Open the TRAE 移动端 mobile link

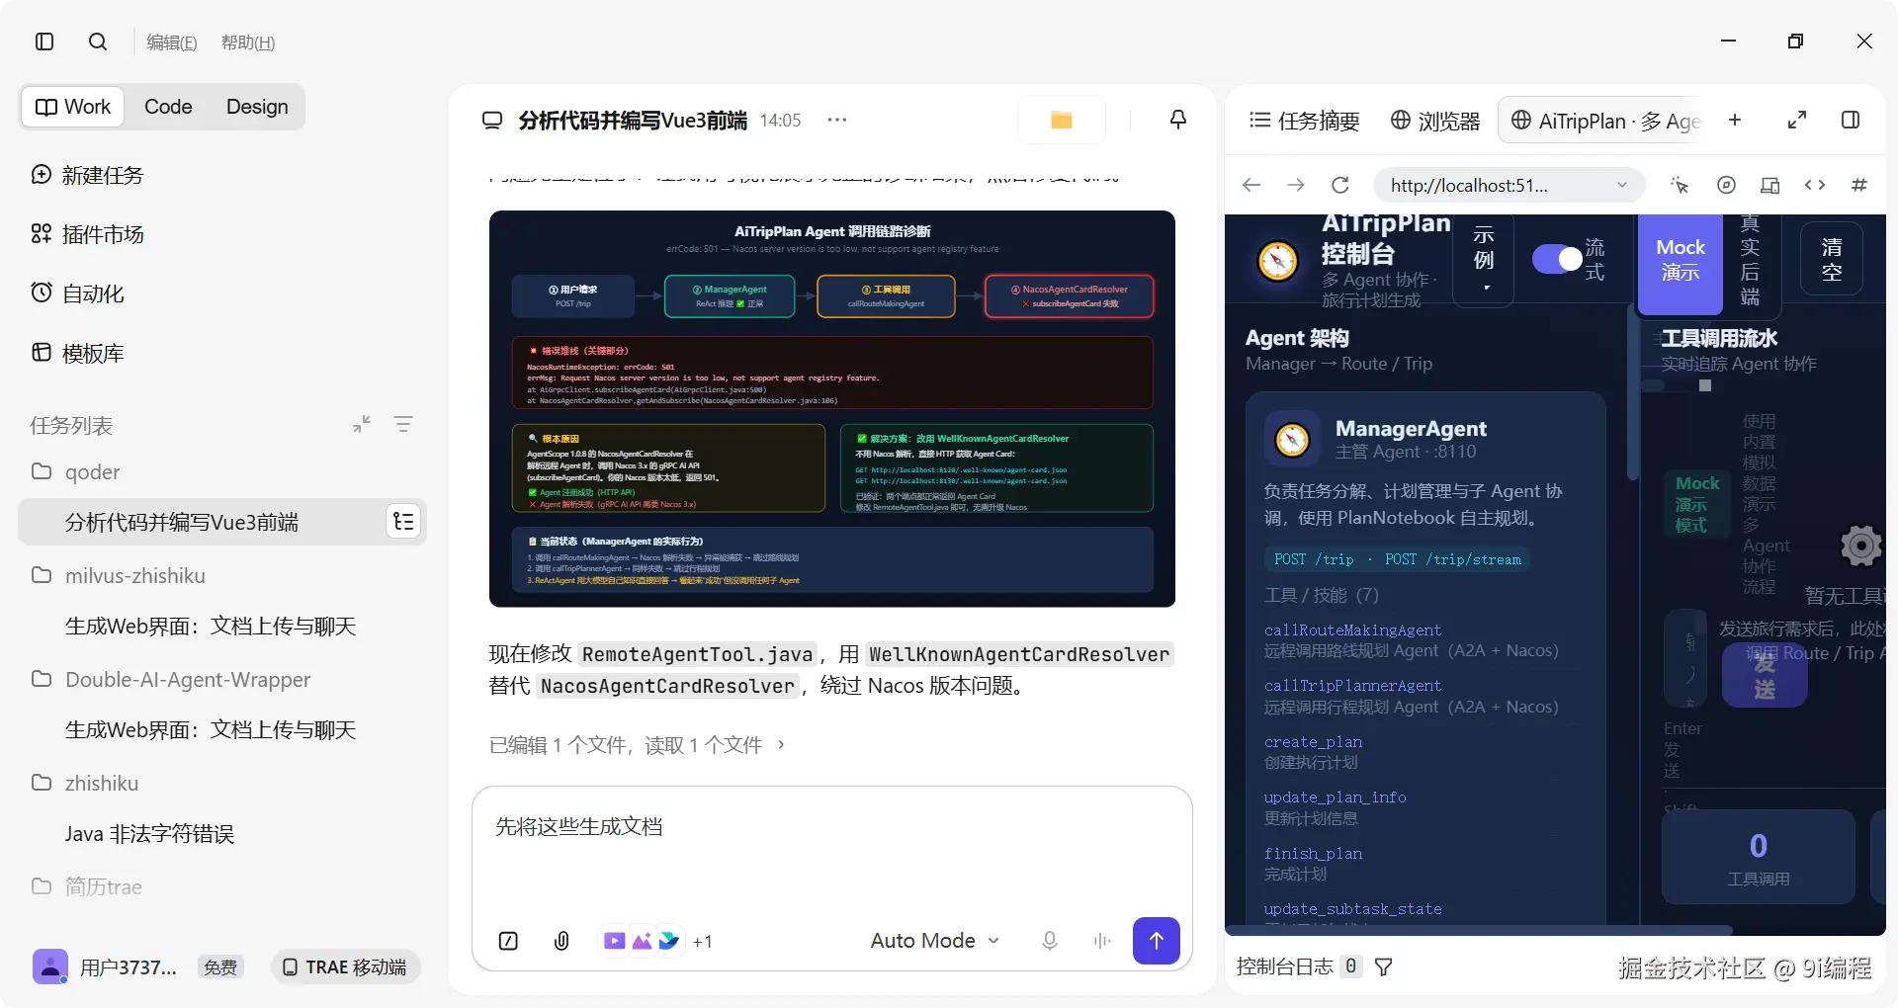click(x=346, y=966)
